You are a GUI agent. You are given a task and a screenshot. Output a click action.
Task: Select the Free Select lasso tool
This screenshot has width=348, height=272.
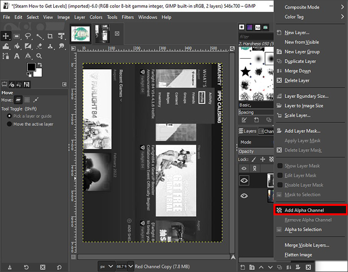(28, 36)
